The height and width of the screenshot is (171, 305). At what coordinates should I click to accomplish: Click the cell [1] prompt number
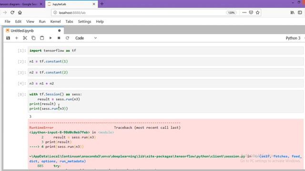tap(21, 51)
